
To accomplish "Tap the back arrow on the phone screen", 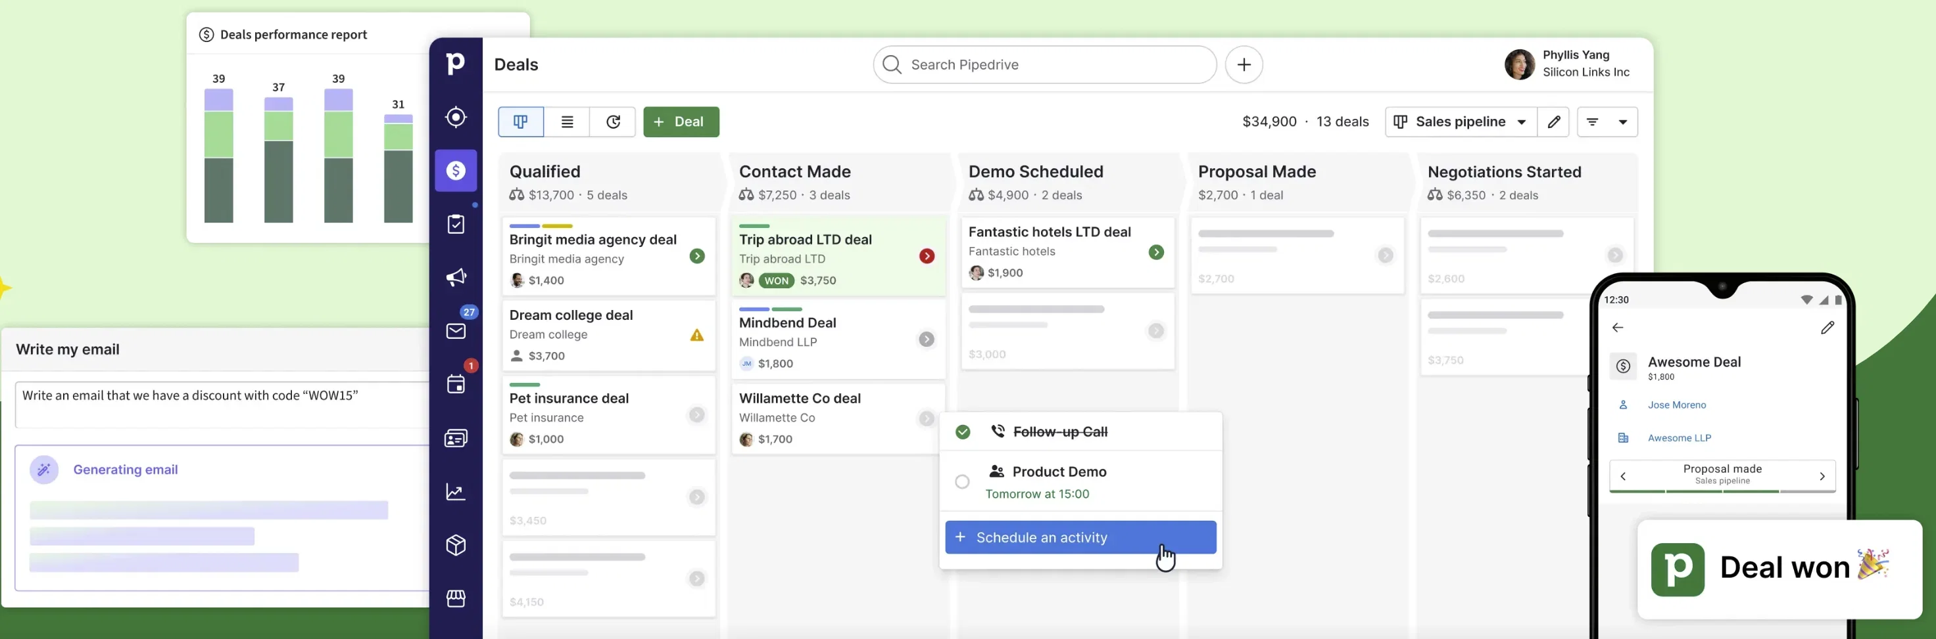I will coord(1617,328).
